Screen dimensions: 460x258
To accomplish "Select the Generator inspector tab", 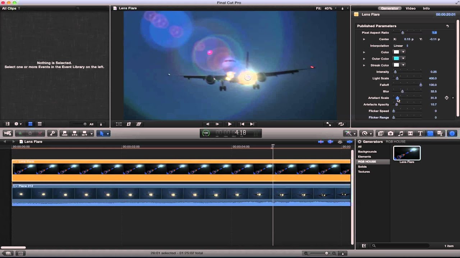I will 390,8.
